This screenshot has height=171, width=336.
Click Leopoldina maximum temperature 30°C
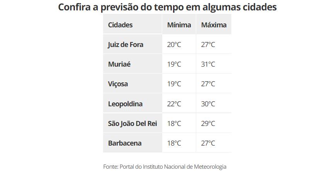[x=208, y=104]
